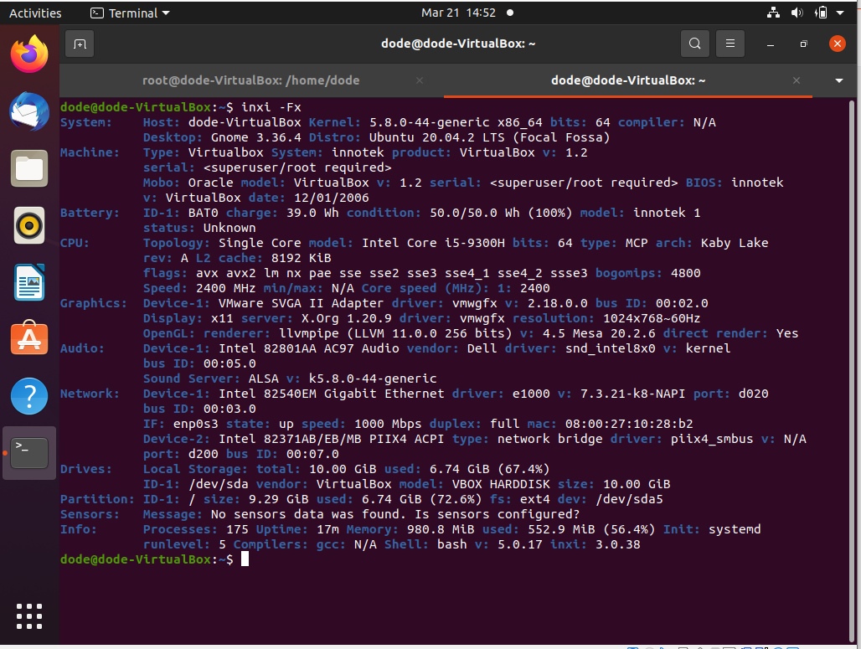
Task: Open the Terminal app menu in top bar
Action: click(x=130, y=13)
